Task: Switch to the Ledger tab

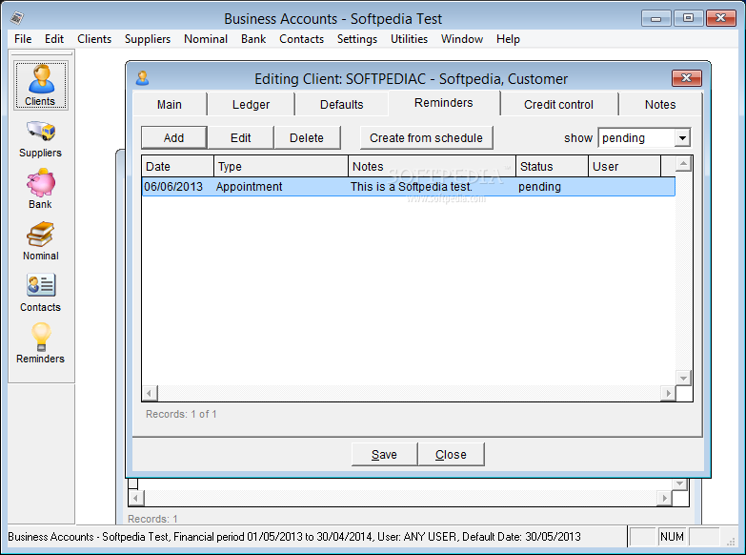Action: [x=251, y=104]
